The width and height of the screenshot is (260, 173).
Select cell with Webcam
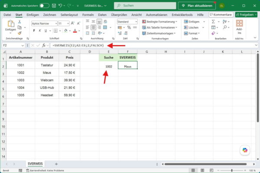[47, 80]
